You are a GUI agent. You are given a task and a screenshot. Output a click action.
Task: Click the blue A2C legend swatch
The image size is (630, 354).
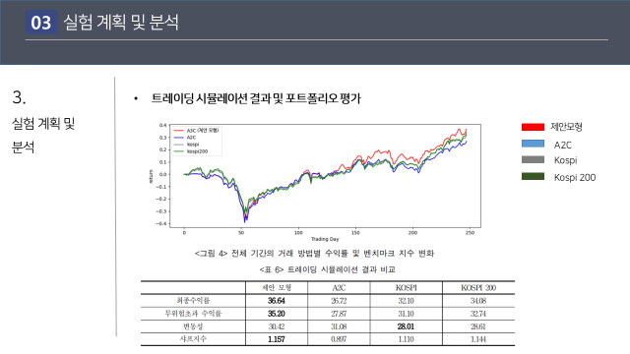(x=533, y=144)
